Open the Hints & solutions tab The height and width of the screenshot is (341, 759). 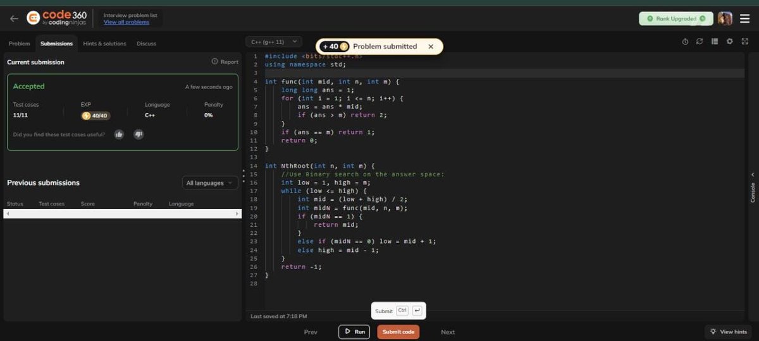(x=104, y=44)
